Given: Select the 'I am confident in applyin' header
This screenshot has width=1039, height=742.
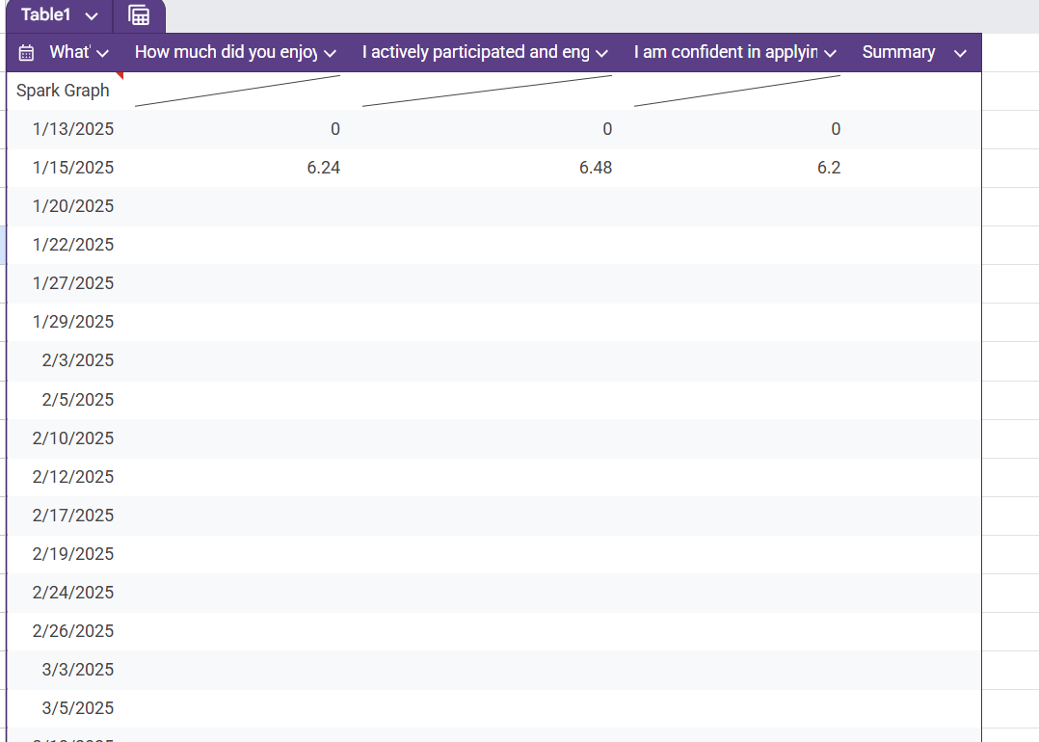Looking at the screenshot, I should (x=726, y=52).
